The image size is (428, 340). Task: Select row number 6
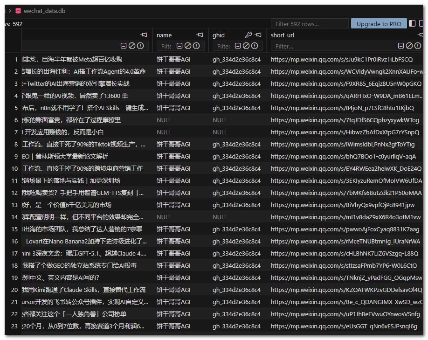pyautogui.click(x=16, y=120)
